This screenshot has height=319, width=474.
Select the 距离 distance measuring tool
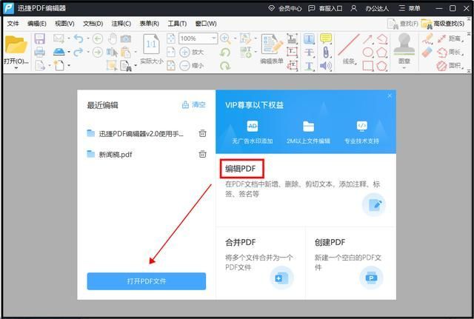coord(450,38)
